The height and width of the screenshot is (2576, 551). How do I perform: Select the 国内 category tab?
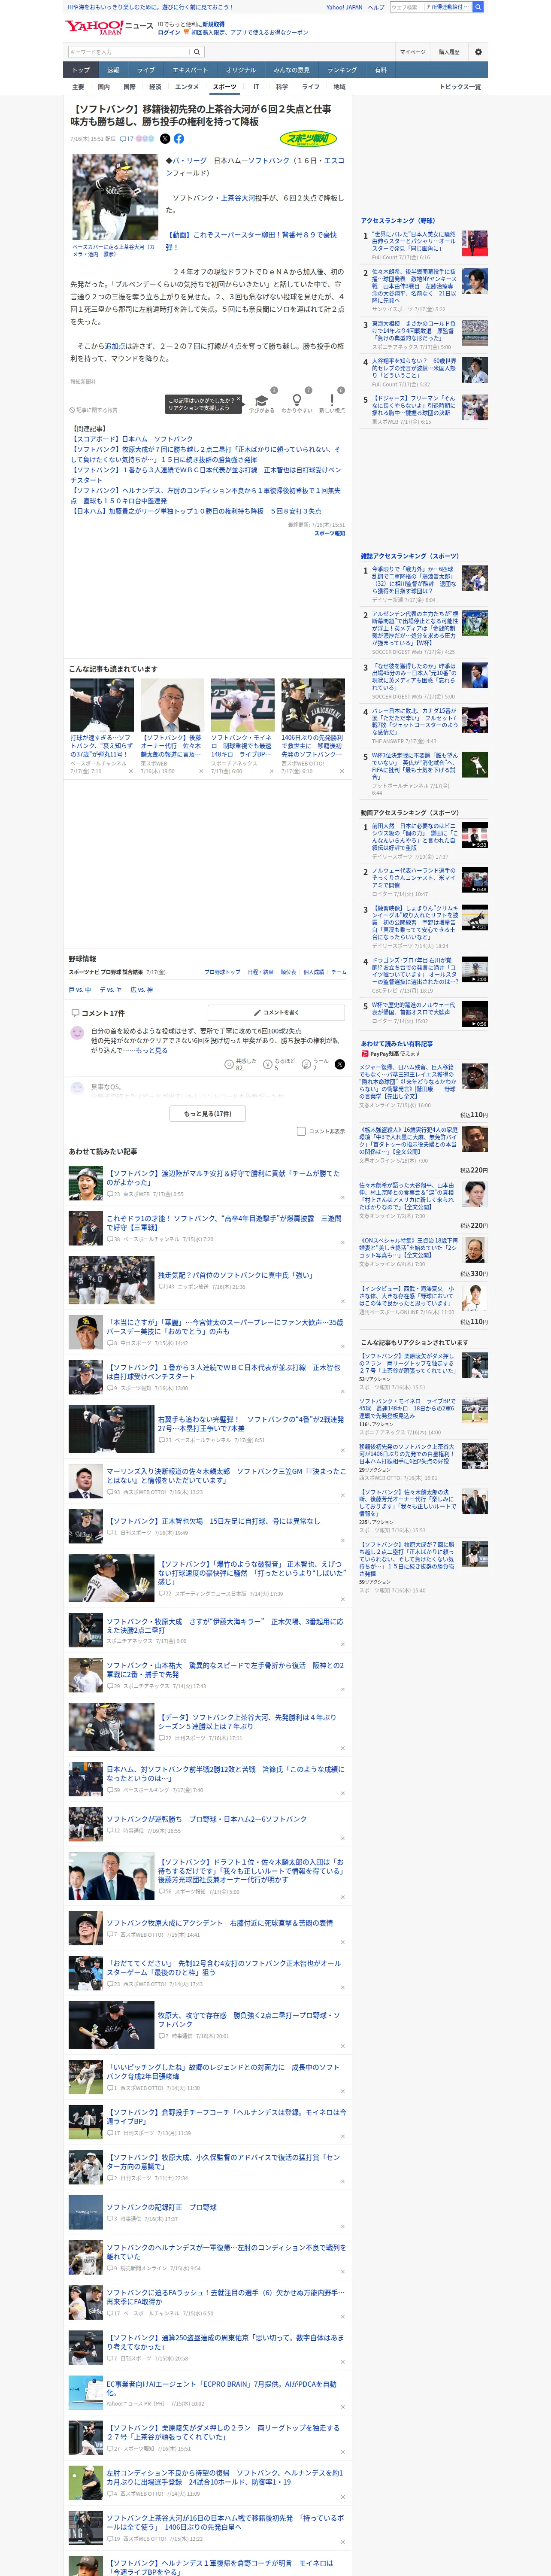(103, 87)
